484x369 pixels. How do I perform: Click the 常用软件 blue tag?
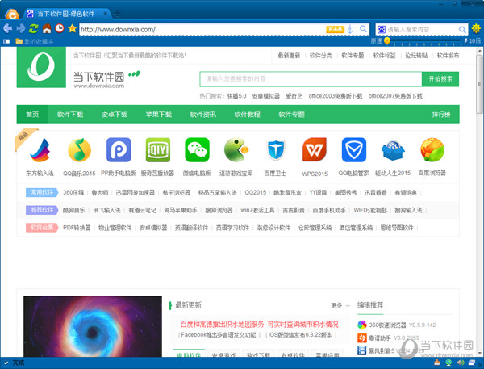42,192
